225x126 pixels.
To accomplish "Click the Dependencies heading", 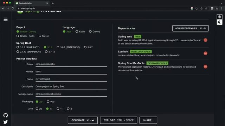I will point(127,28).
